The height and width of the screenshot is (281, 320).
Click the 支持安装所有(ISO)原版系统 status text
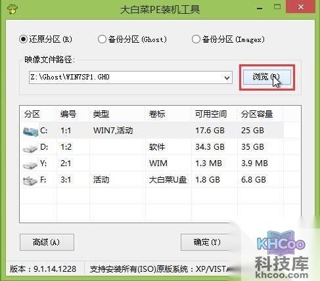click(139, 269)
